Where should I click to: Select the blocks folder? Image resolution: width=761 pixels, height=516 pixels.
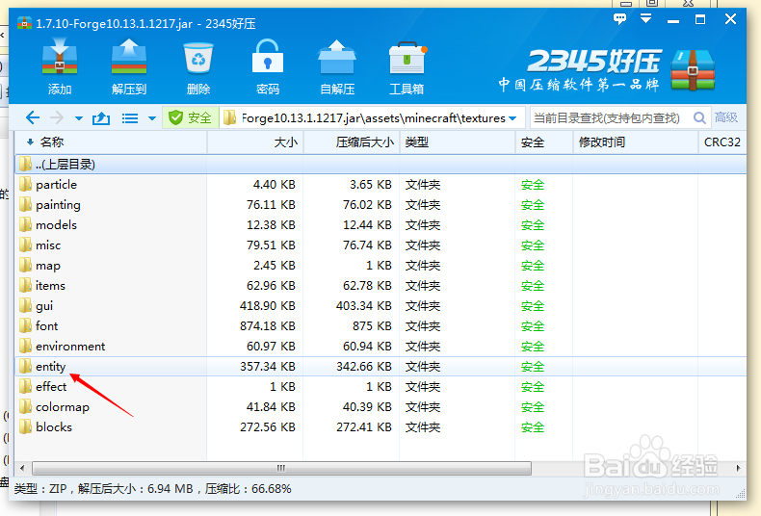(380, 427)
